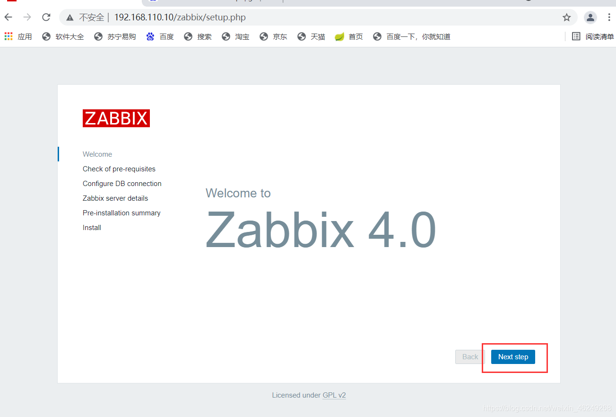Open the 苏宁易购 bookmark
This screenshot has width=616, height=417.
(115, 36)
